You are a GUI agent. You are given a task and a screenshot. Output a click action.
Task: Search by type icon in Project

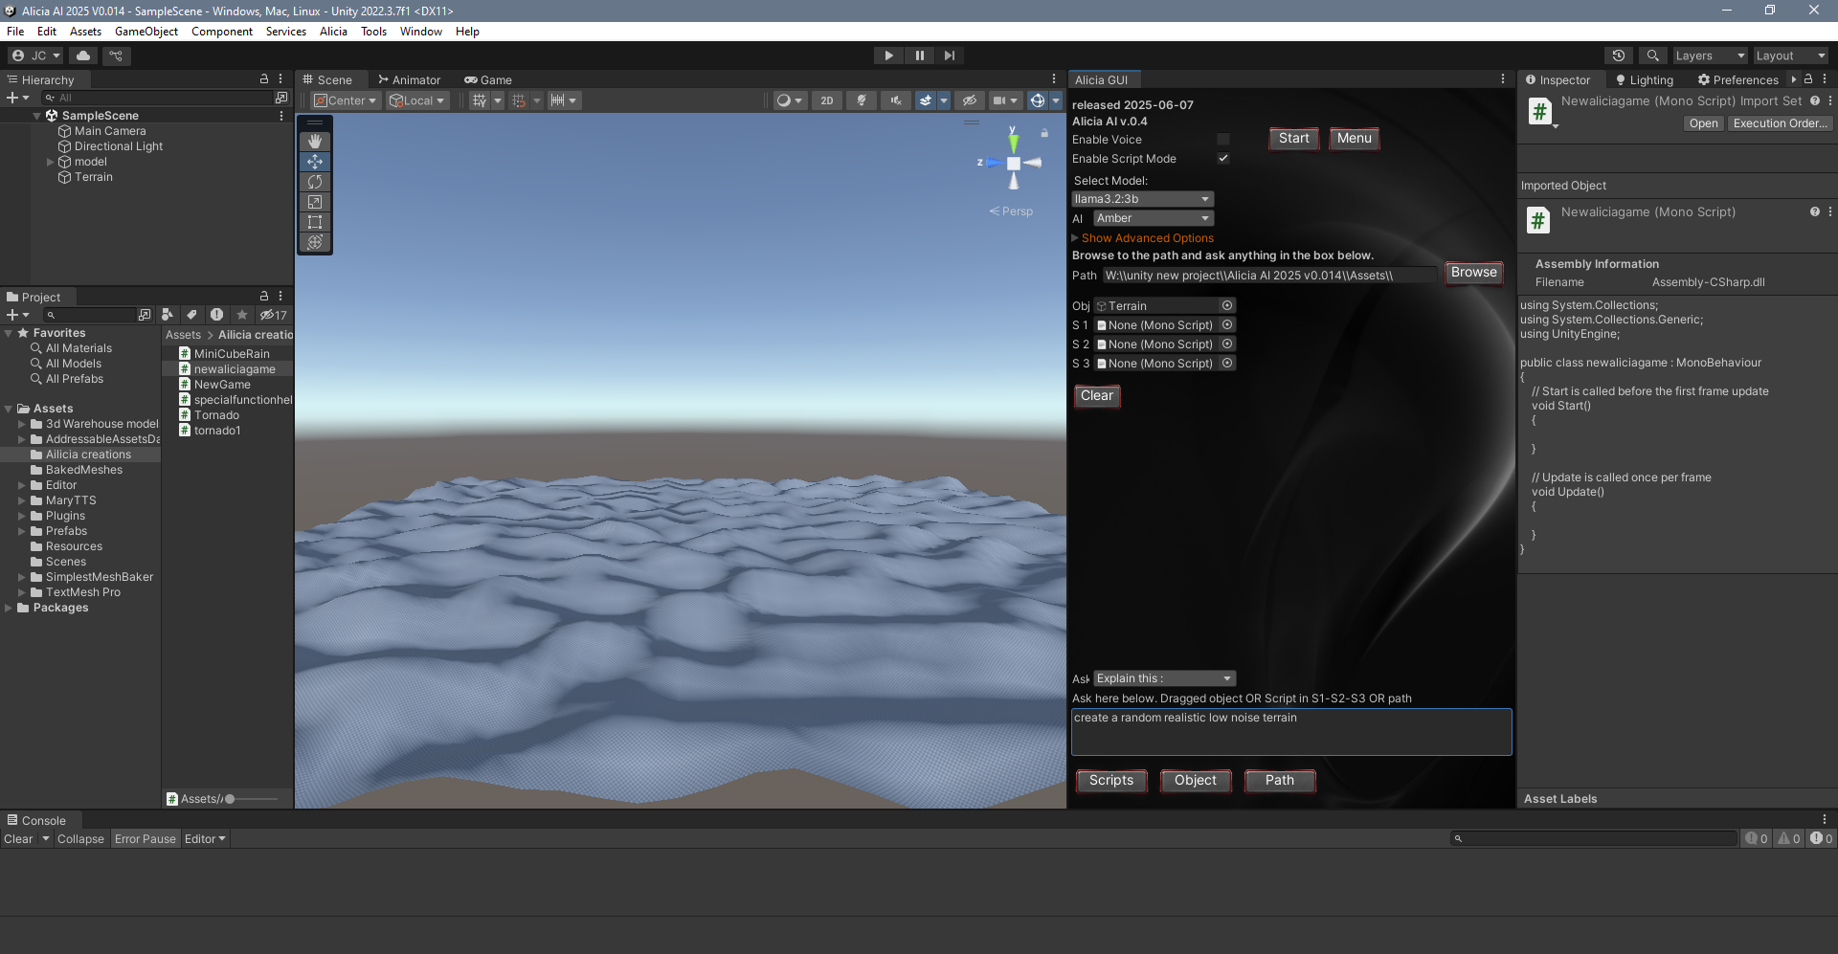coord(168,315)
